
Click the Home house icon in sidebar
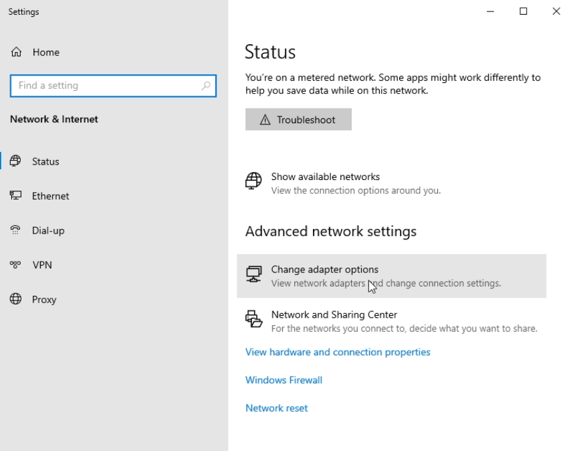pyautogui.click(x=17, y=52)
